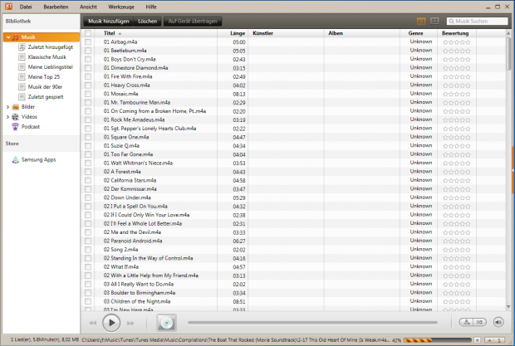Sort by Alben column header
The image size is (515, 346).
pyautogui.click(x=361, y=33)
